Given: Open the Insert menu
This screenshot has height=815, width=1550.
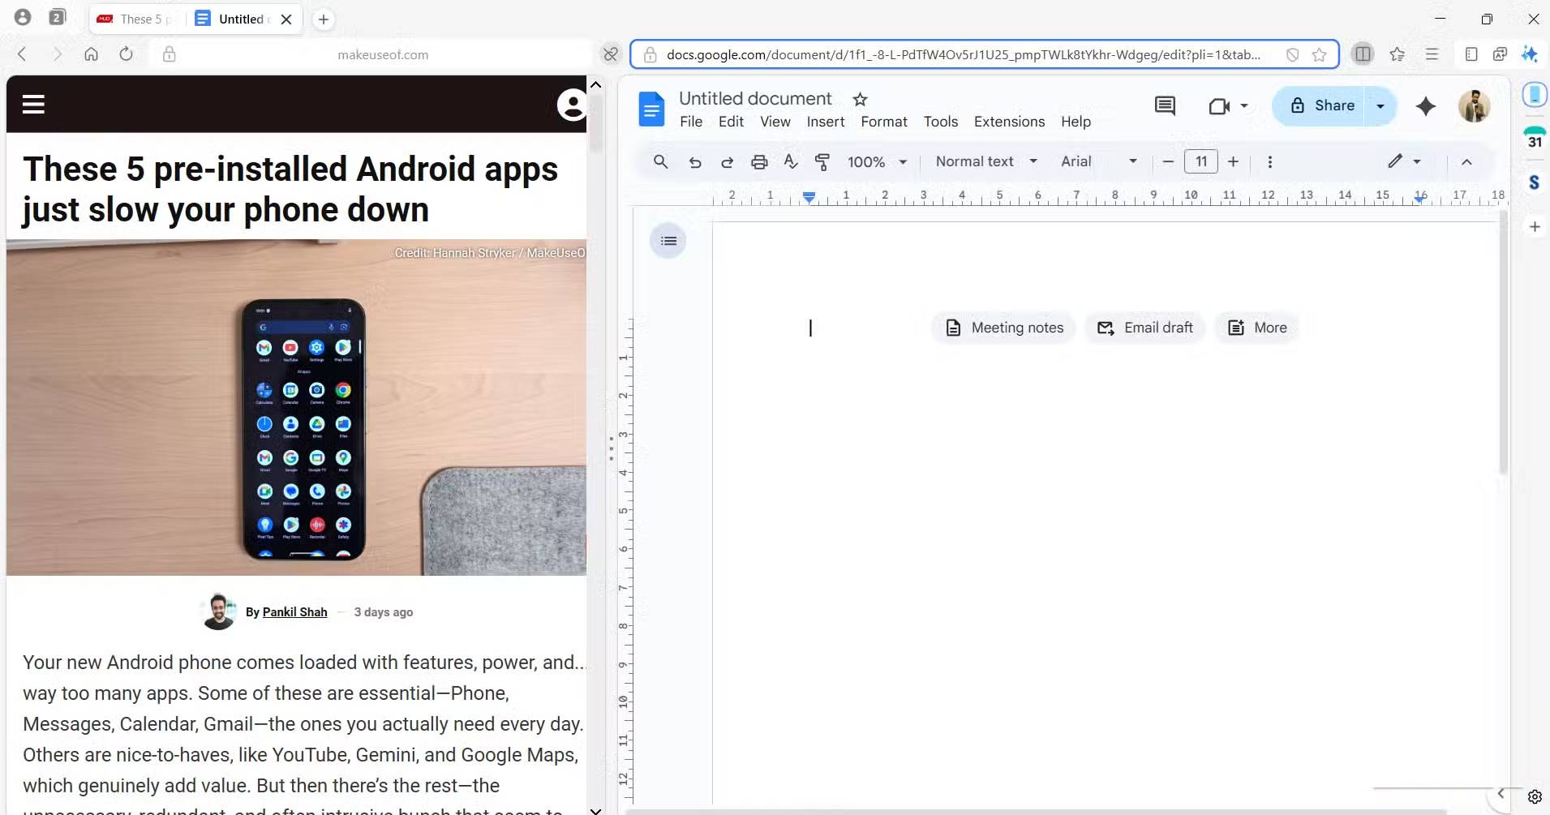Looking at the screenshot, I should 825,122.
